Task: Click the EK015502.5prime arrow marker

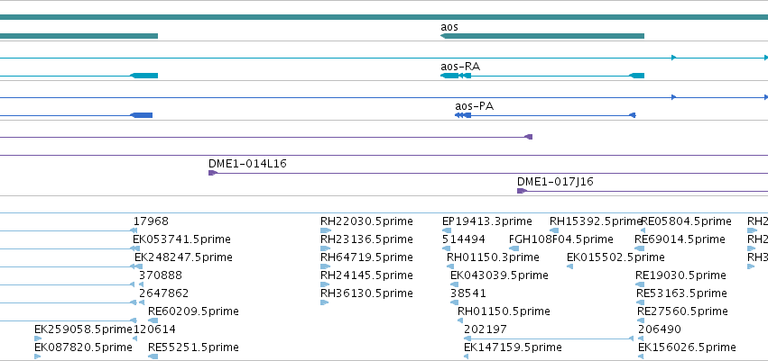Action: coord(569,266)
